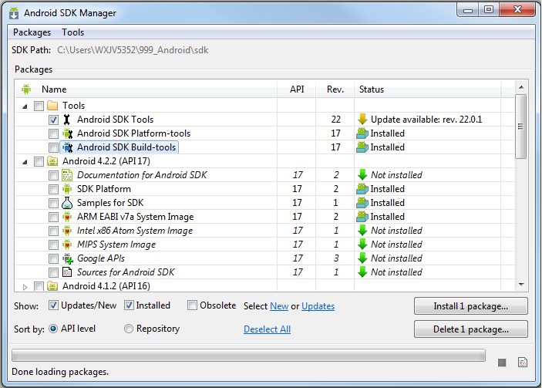This screenshot has height=388, width=542.
Task: Collapse the Android 4.2.2 (API 17) group
Action: click(x=25, y=161)
